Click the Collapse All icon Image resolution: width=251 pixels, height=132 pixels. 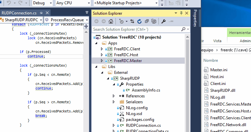point(147,21)
